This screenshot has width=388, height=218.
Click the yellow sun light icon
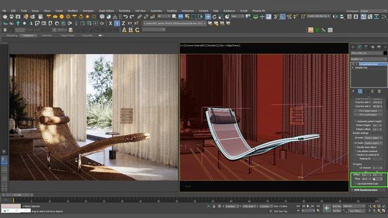[x=87, y=16]
